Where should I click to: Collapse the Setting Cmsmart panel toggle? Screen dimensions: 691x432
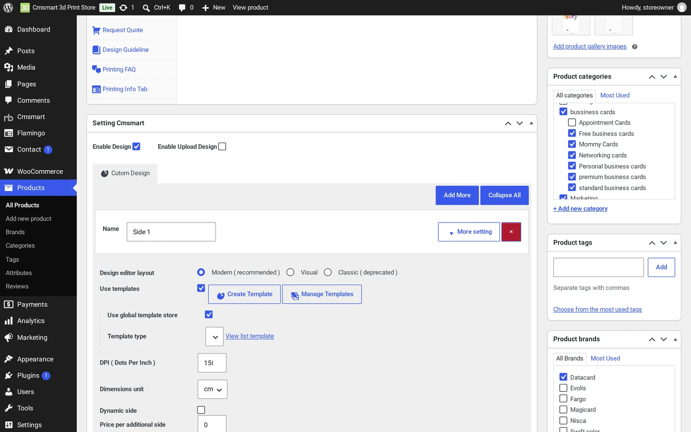tap(531, 123)
